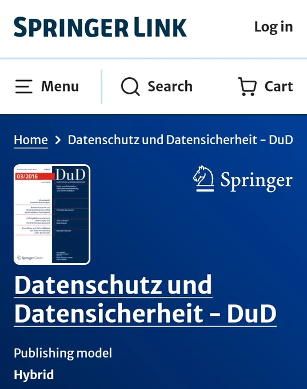Click the Springer horse logo icon
Viewport: 307px width, 389px height.
tap(204, 178)
